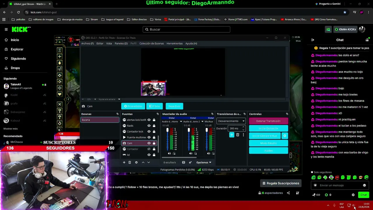Open the preview scaling dropdown arrow

click(x=119, y=99)
